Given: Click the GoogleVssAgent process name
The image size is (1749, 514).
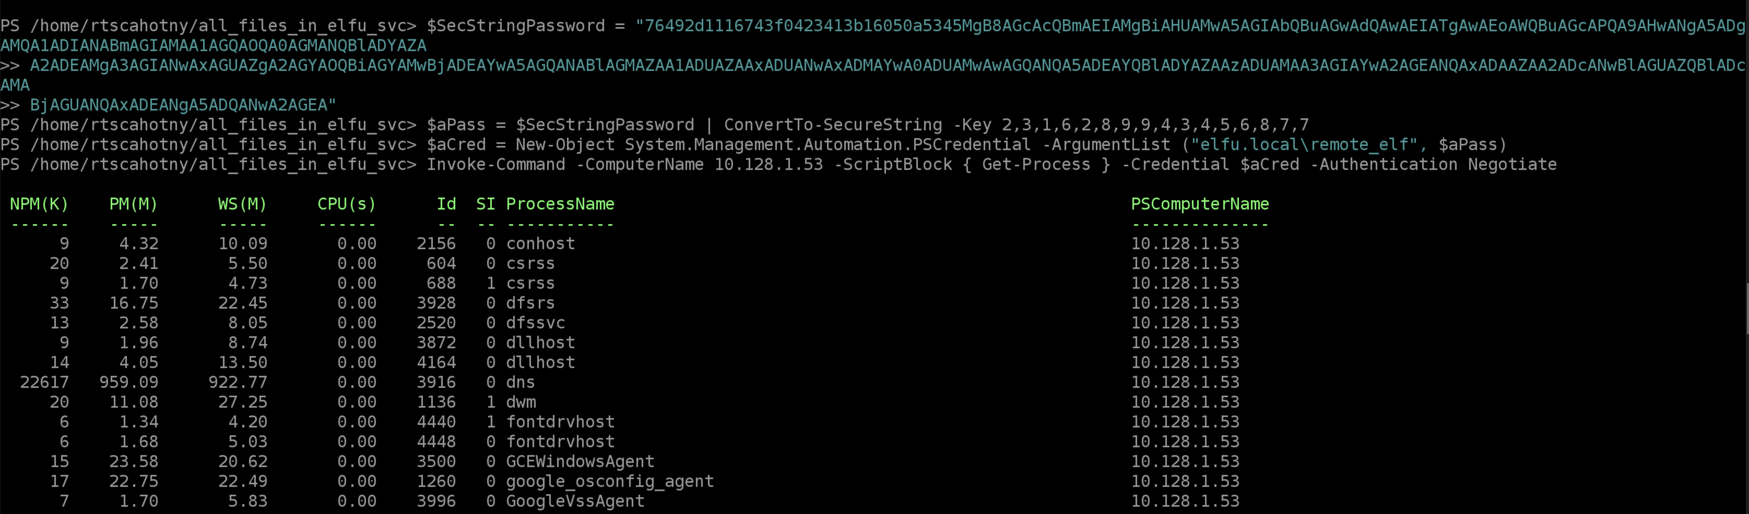Looking at the screenshot, I should 574,501.
